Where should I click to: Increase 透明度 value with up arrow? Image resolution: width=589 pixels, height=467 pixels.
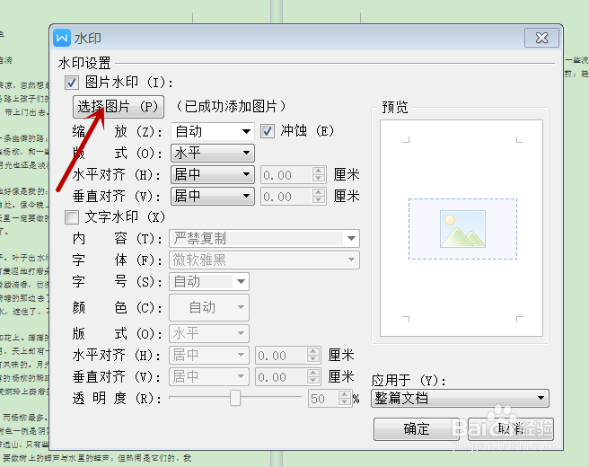pyautogui.click(x=345, y=394)
